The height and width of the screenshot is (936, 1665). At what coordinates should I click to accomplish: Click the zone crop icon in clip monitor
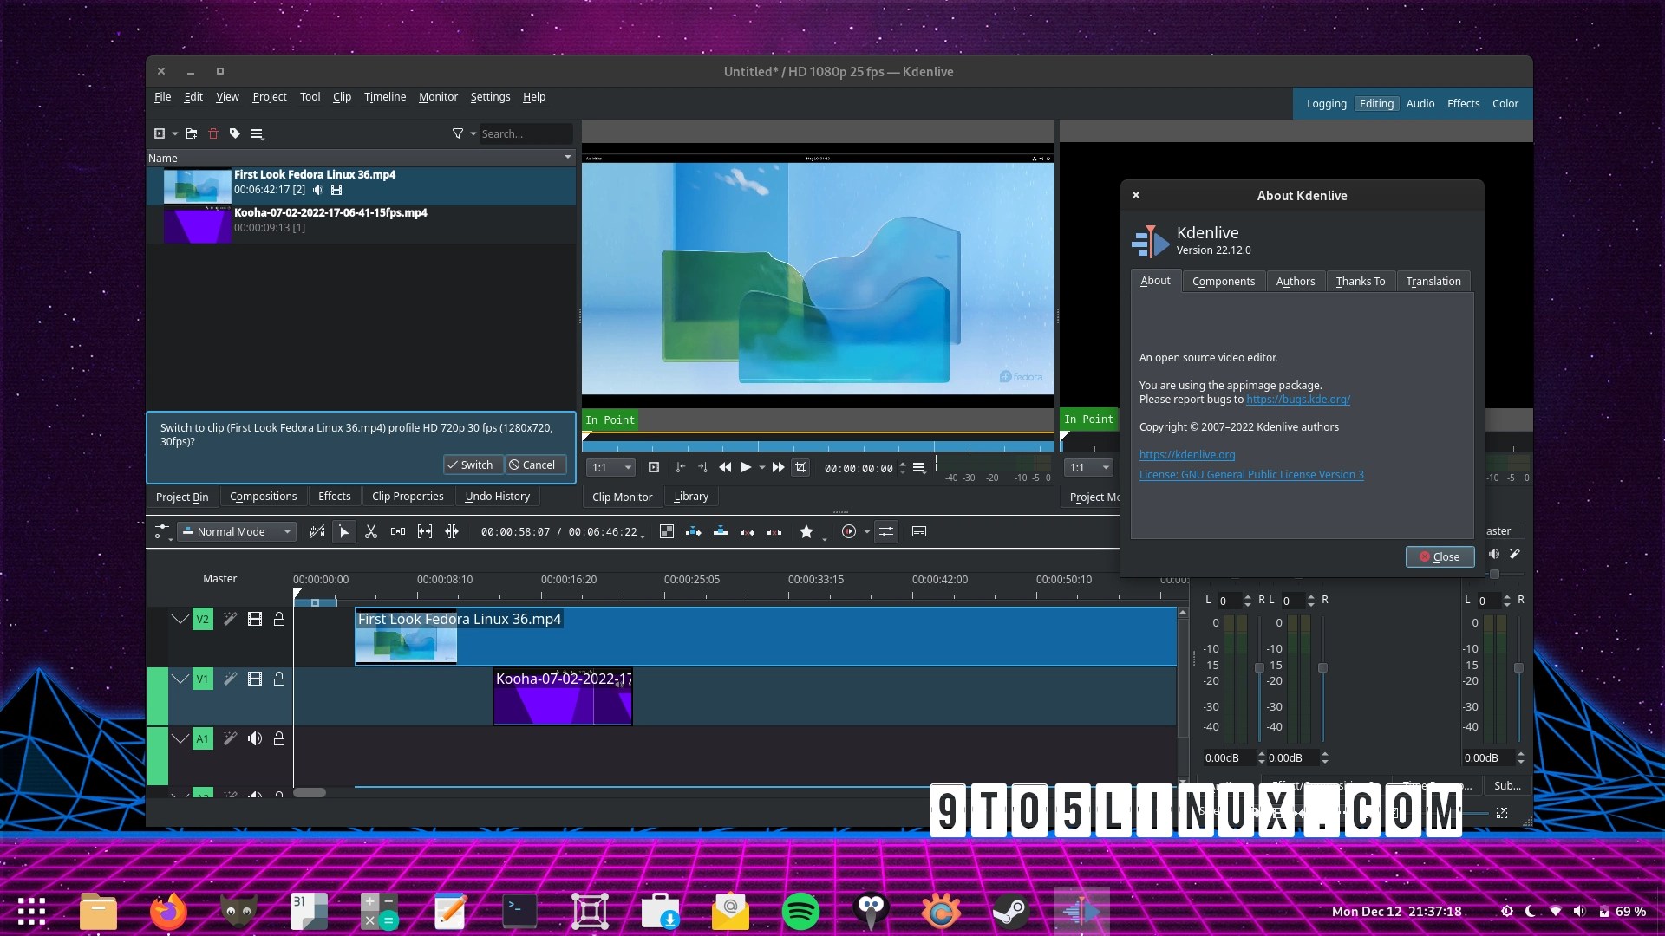pyautogui.click(x=800, y=467)
